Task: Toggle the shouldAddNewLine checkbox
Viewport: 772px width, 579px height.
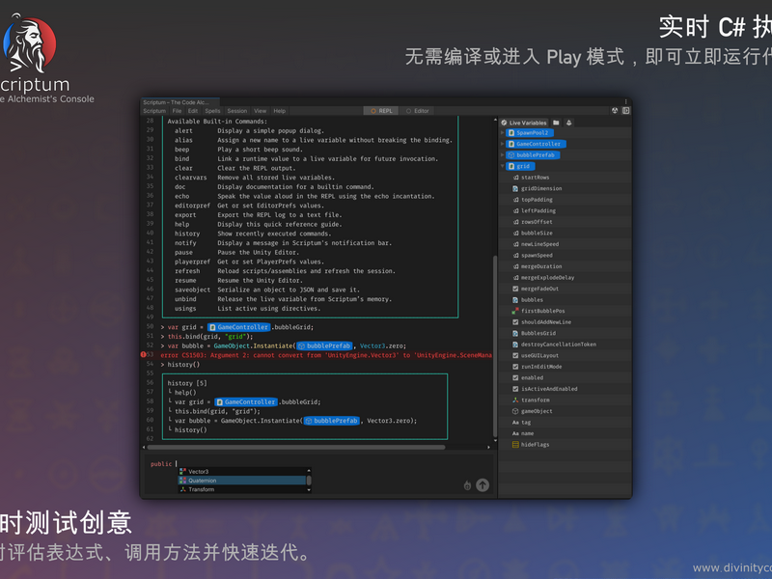Action: [x=515, y=322]
